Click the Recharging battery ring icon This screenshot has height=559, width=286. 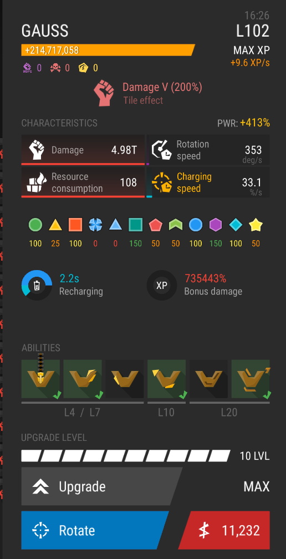click(37, 285)
